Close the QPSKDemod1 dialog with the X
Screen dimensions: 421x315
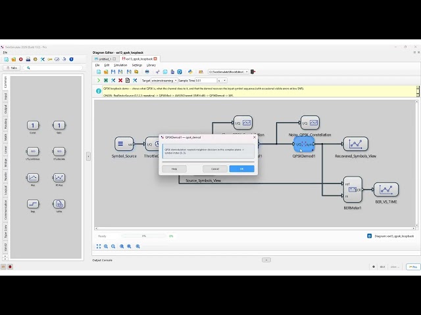click(255, 137)
